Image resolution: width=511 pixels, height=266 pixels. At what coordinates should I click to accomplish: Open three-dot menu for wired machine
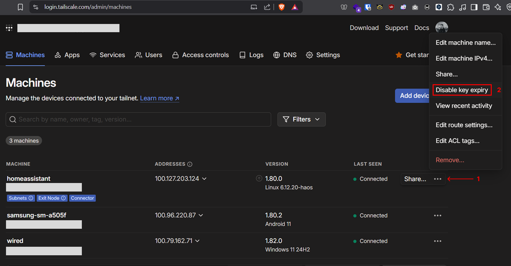point(437,241)
